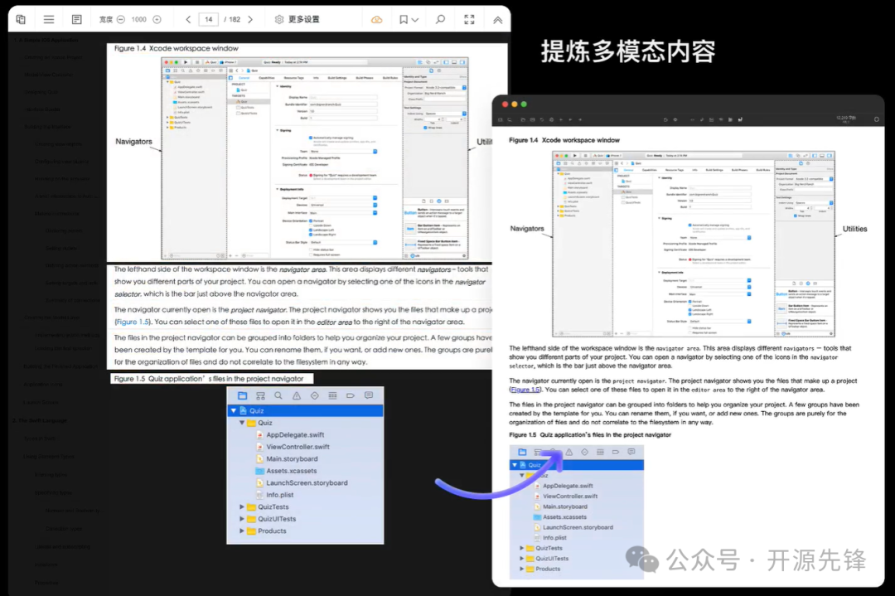Enter fullscreen mode in PDF viewer

[469, 19]
